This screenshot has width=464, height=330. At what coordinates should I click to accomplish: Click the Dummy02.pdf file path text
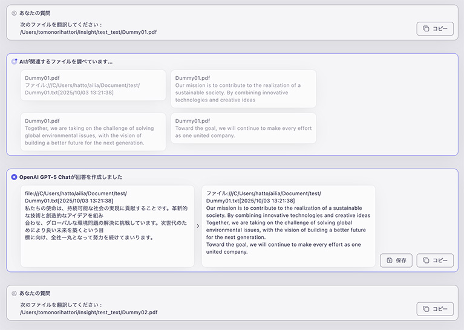(x=89, y=312)
